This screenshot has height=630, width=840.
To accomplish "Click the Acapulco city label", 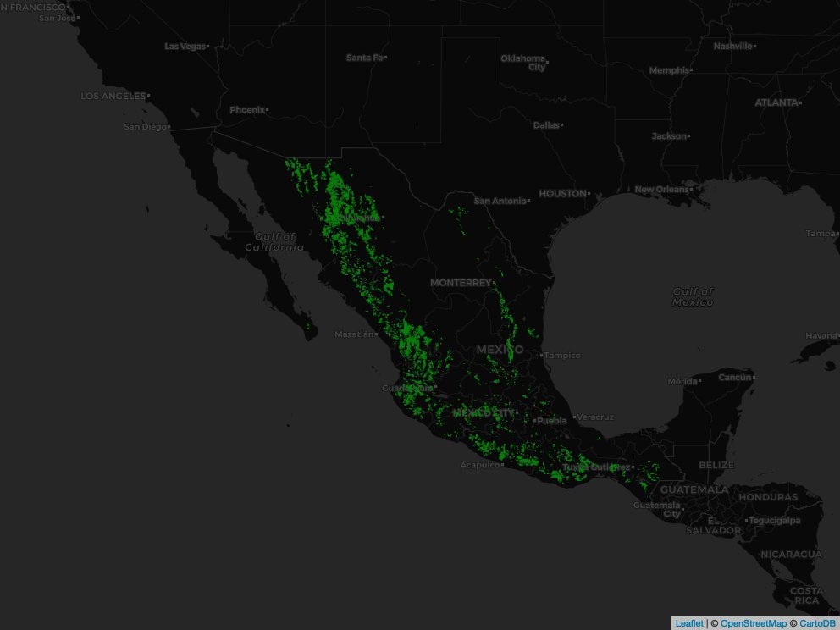I will 480,464.
